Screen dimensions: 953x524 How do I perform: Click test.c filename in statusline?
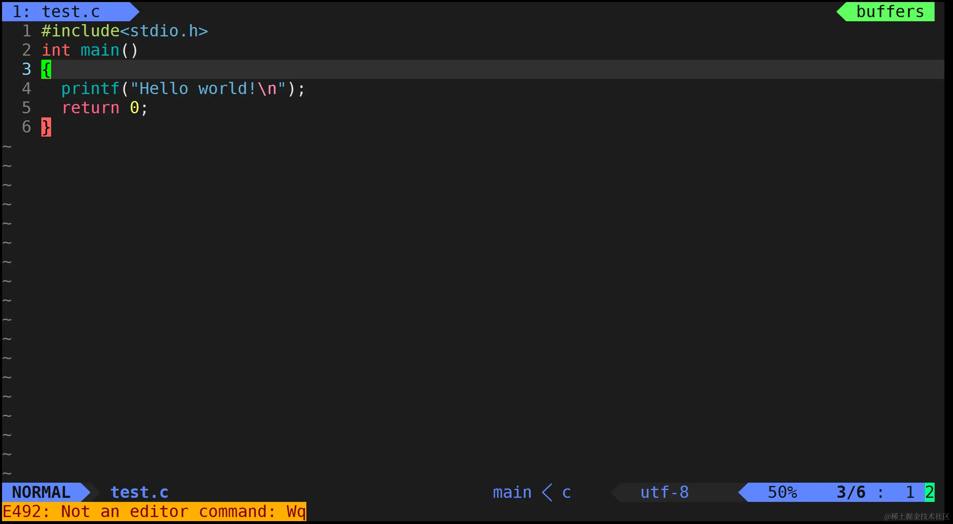[x=139, y=492]
